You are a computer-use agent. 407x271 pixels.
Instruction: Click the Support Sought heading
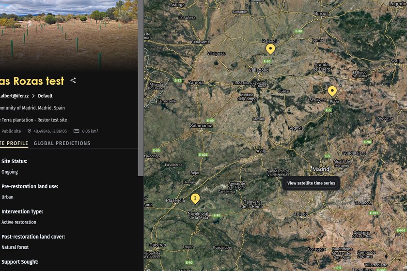pos(20,262)
